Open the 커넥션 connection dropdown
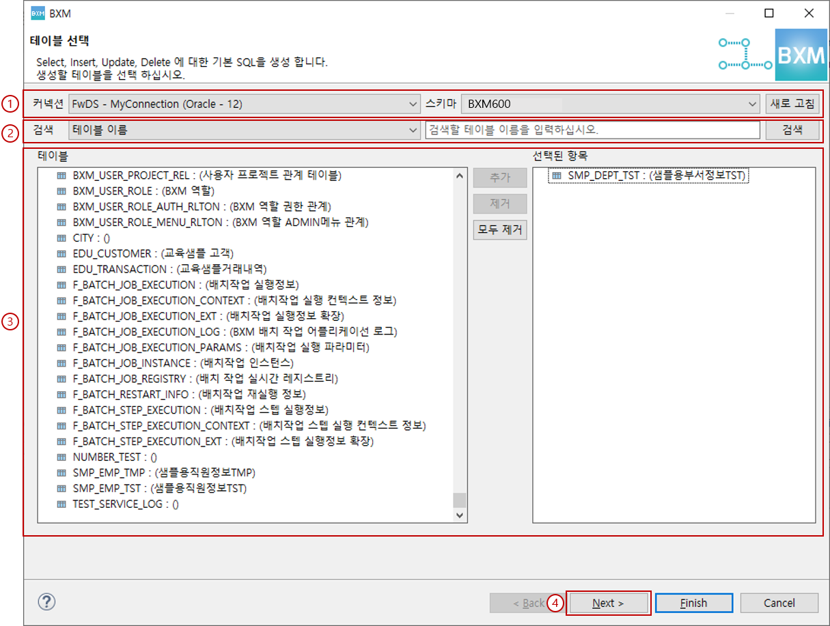Viewport: 830px width, 626px height. coord(413,104)
